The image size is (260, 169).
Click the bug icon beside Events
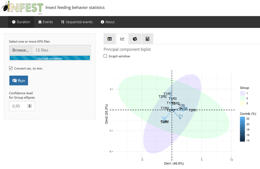[40, 22]
